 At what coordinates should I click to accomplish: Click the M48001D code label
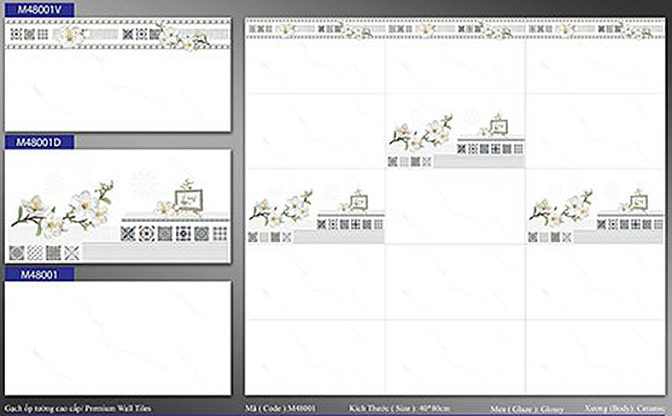pos(39,142)
